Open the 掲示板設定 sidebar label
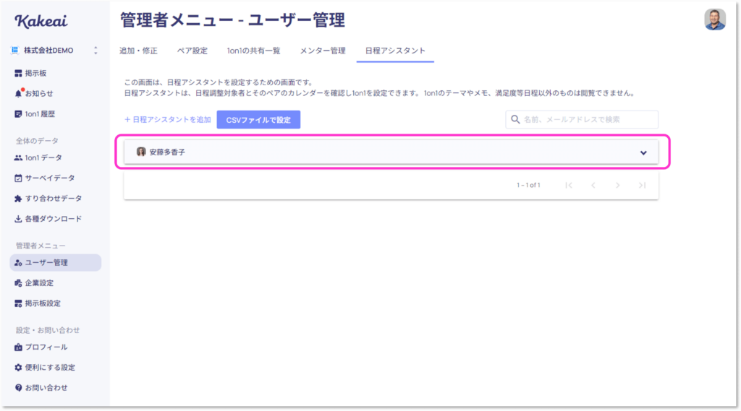Viewport: 741px width, 411px height. pyautogui.click(x=43, y=303)
